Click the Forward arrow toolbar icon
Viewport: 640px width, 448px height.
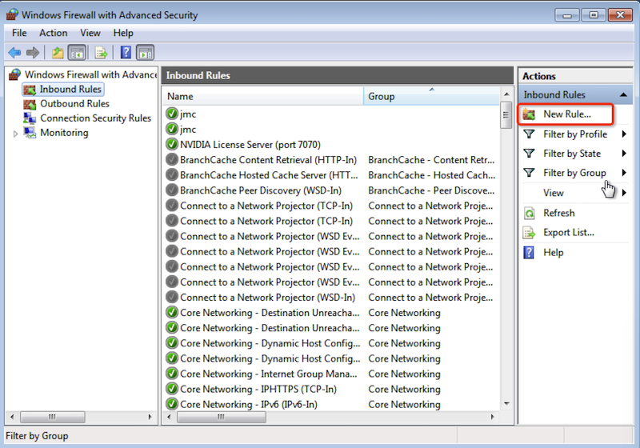(x=33, y=53)
